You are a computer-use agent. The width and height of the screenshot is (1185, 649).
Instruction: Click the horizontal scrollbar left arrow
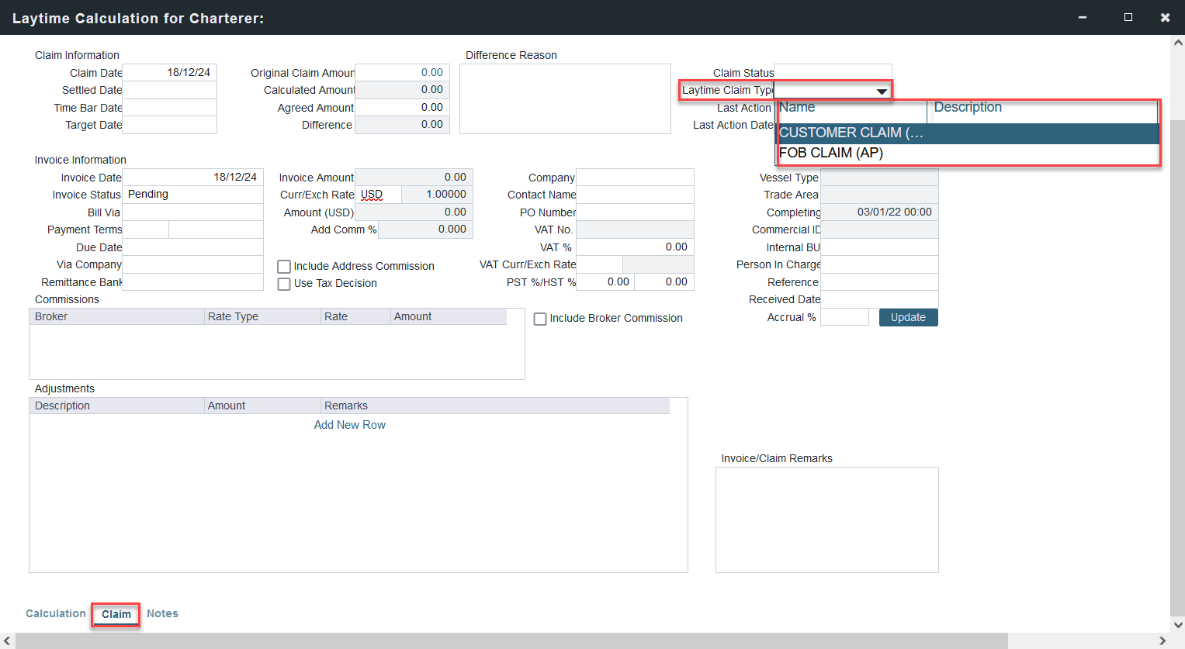(x=8, y=640)
